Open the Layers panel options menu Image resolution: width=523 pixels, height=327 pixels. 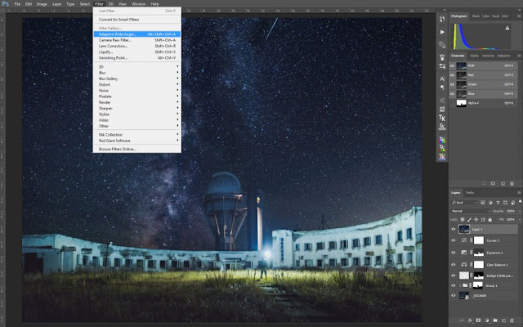click(519, 193)
